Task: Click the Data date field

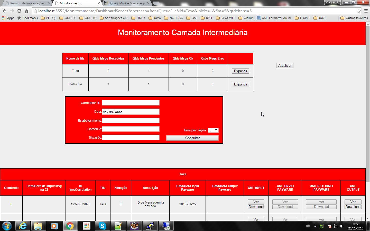Action: (131, 112)
